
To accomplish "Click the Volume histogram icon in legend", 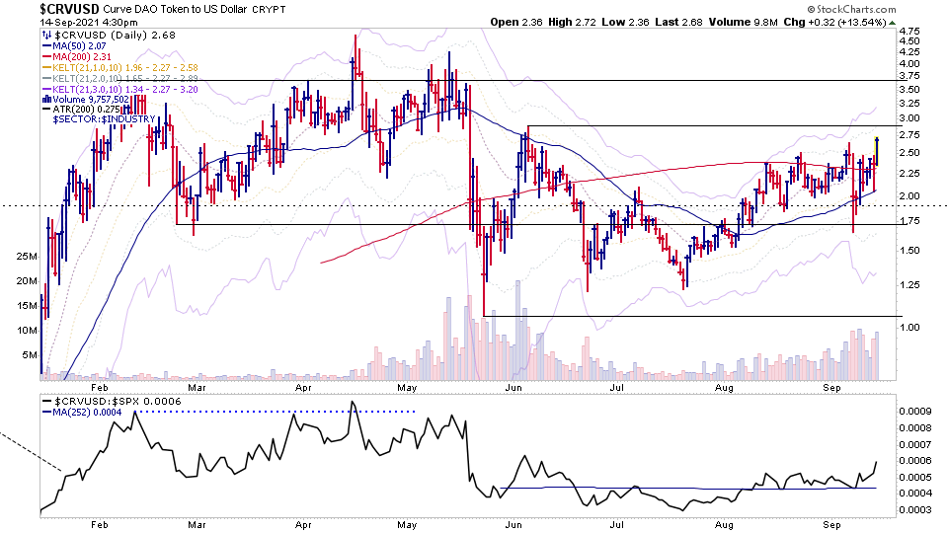I will [x=46, y=100].
